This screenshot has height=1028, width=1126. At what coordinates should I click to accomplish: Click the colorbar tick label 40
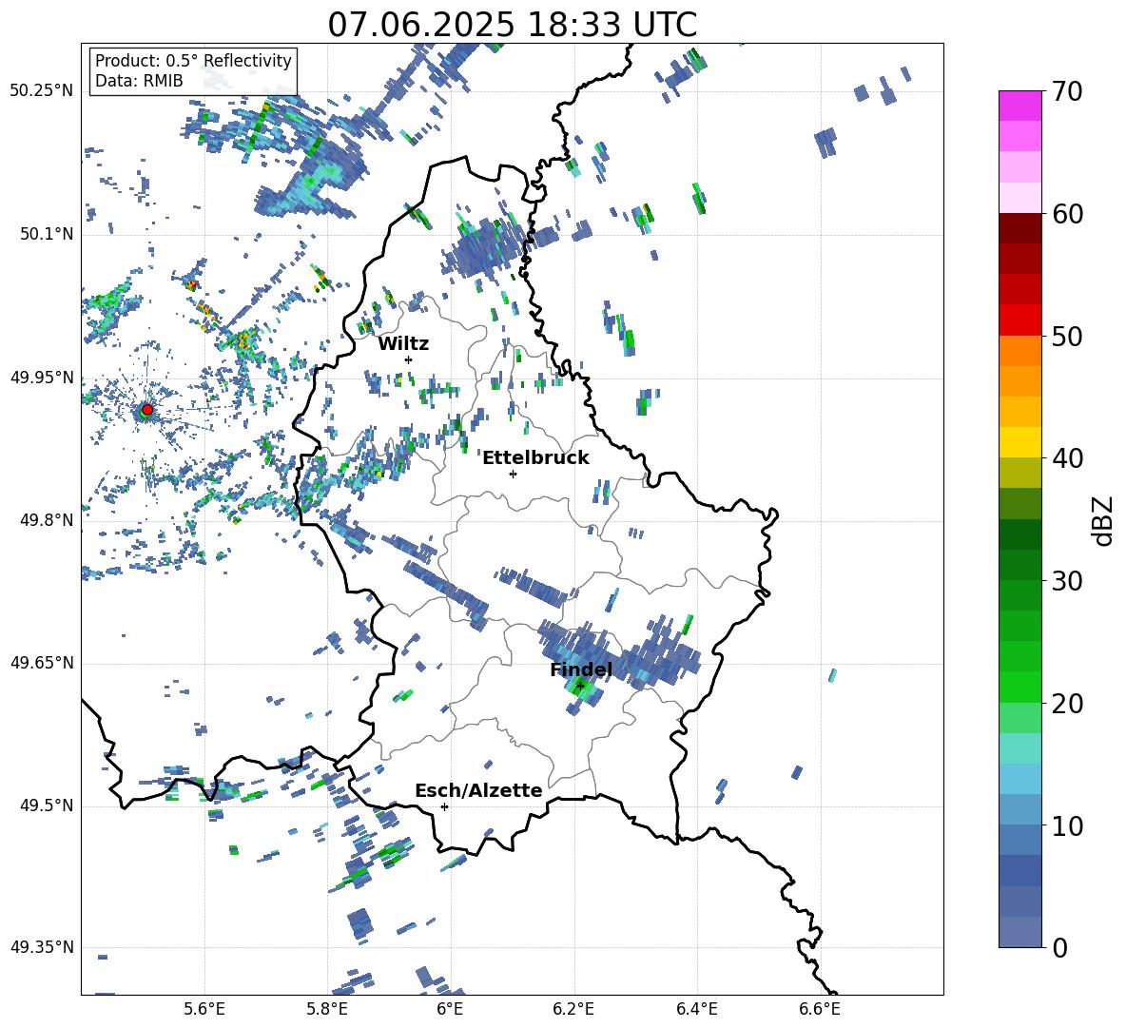click(1067, 458)
